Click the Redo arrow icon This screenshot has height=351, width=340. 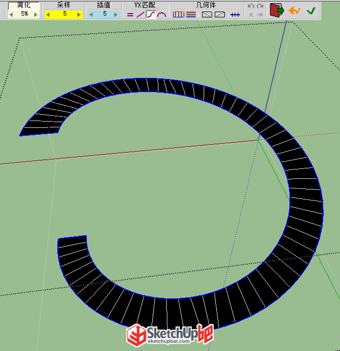[x=260, y=6]
